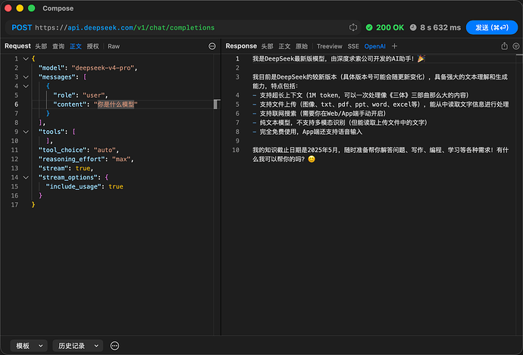Click the "user" role value

coord(93,95)
